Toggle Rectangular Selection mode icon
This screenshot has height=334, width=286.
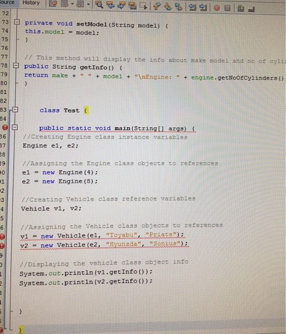(x=143, y=6)
